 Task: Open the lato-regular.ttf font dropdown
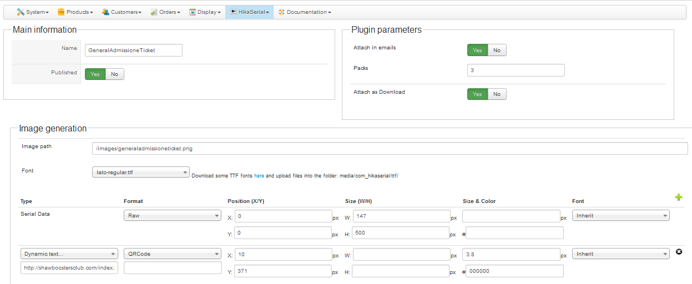[141, 173]
